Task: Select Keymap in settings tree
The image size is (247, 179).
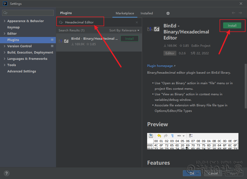Action: pos(13,27)
